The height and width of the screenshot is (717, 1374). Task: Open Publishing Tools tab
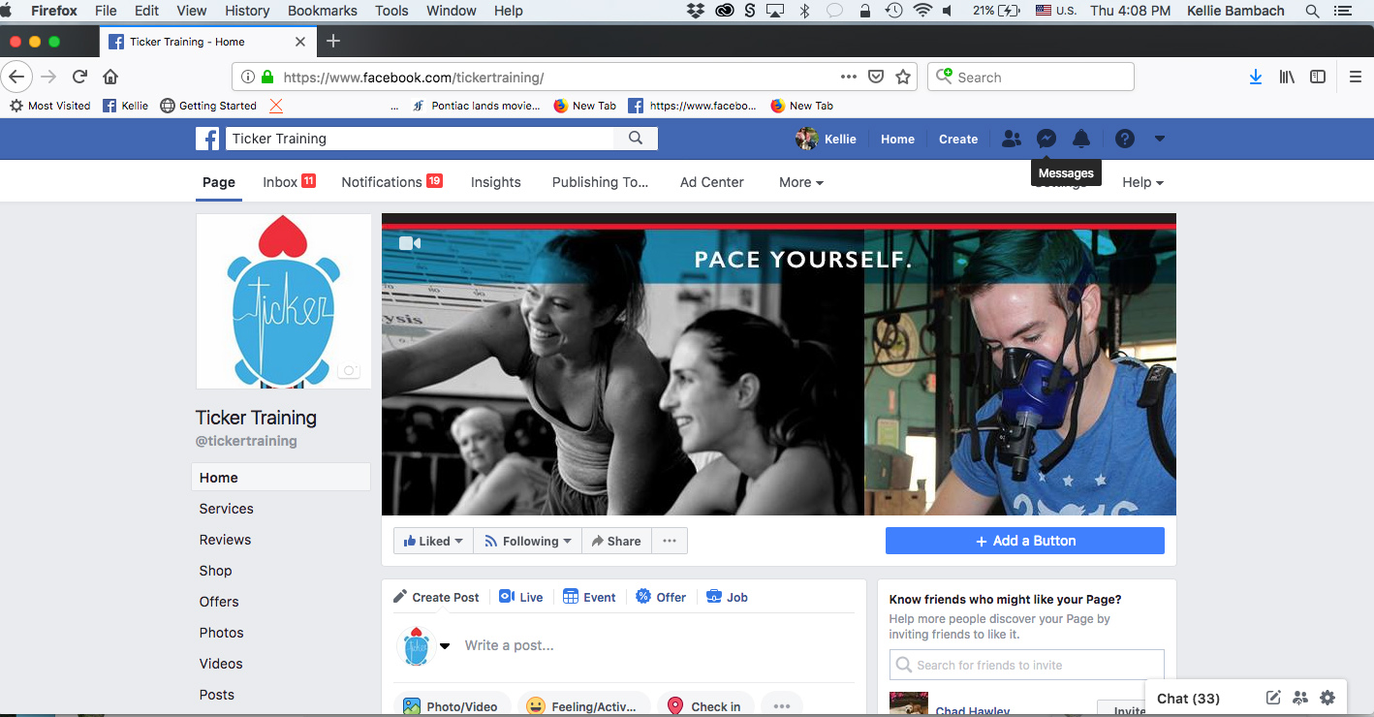click(600, 182)
